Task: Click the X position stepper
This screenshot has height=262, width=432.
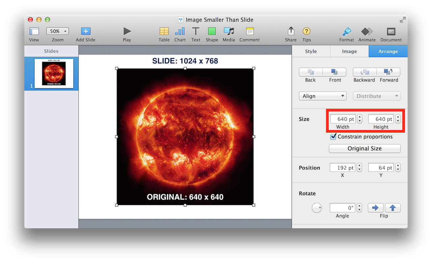Action: coord(359,167)
